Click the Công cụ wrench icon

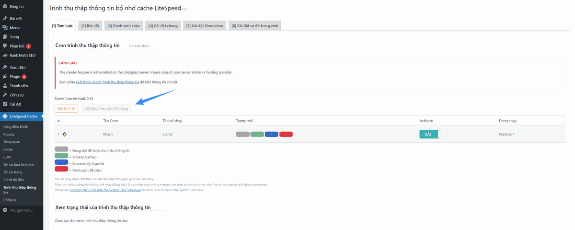coord(5,95)
